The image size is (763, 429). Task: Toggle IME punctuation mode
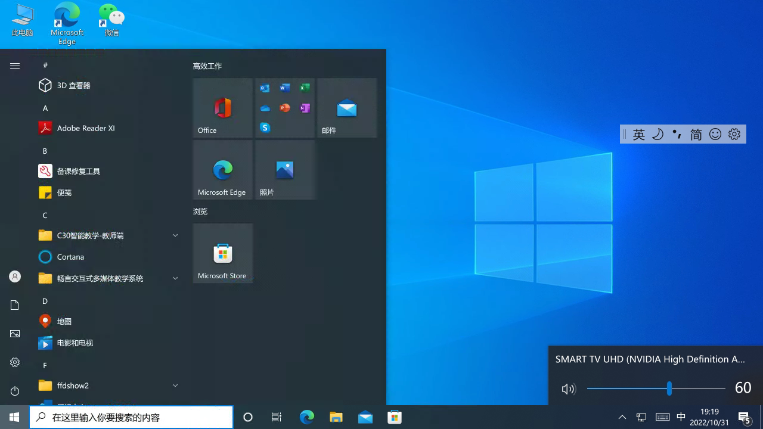(x=677, y=135)
